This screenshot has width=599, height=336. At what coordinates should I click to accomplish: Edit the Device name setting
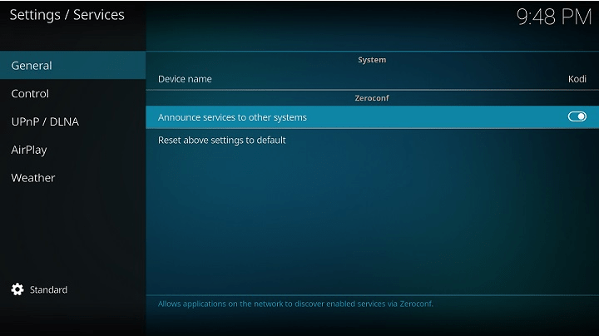click(x=373, y=79)
